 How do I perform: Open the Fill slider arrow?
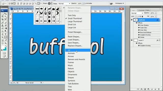point(156,16)
